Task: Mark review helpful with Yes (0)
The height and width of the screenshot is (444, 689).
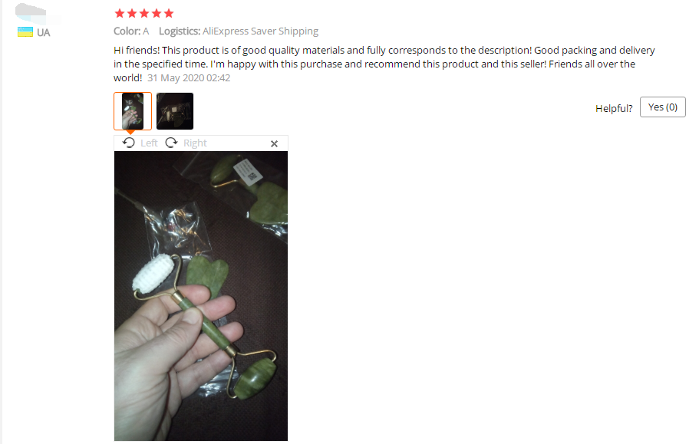Action: point(663,107)
